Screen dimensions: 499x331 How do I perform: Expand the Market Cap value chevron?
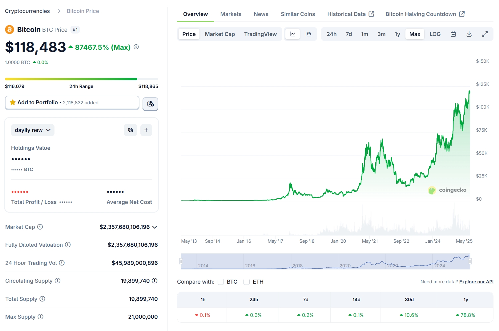pyautogui.click(x=155, y=227)
